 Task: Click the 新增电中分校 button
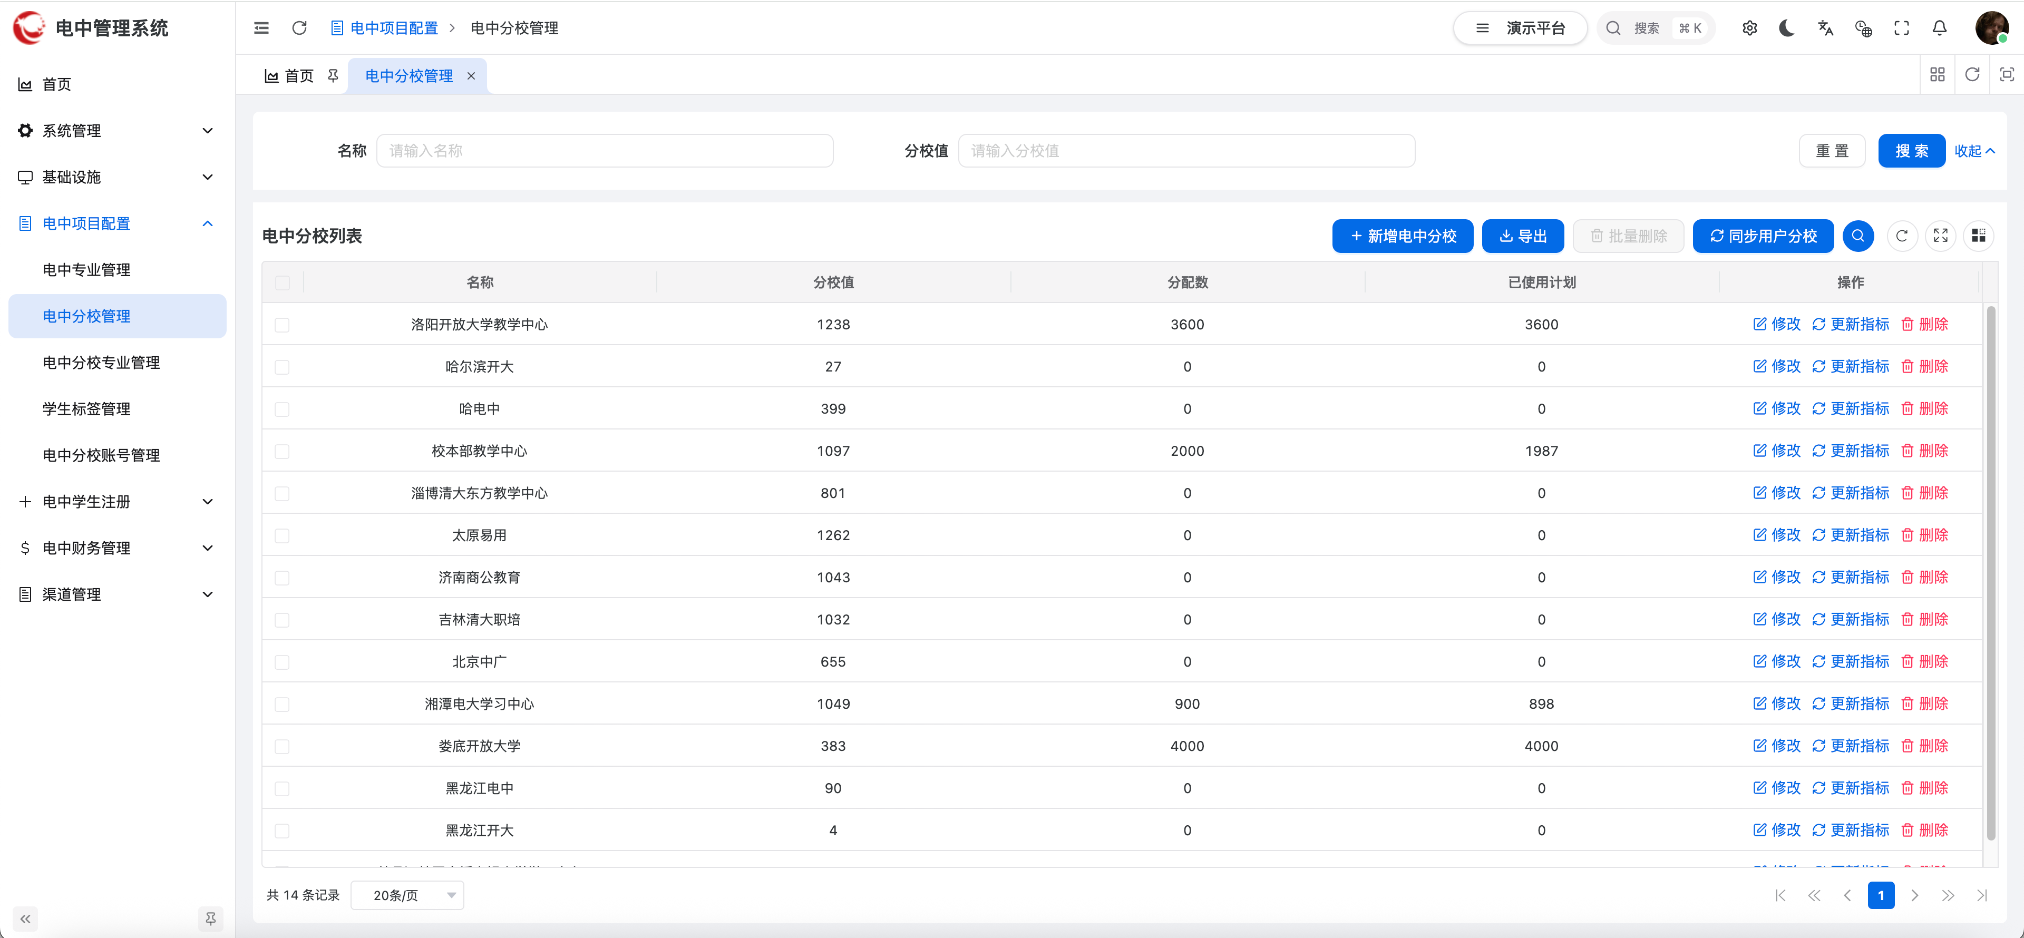pyautogui.click(x=1403, y=236)
